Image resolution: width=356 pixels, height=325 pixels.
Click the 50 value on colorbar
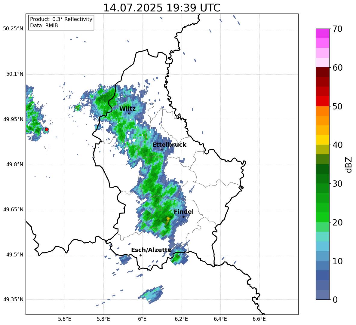click(x=337, y=106)
